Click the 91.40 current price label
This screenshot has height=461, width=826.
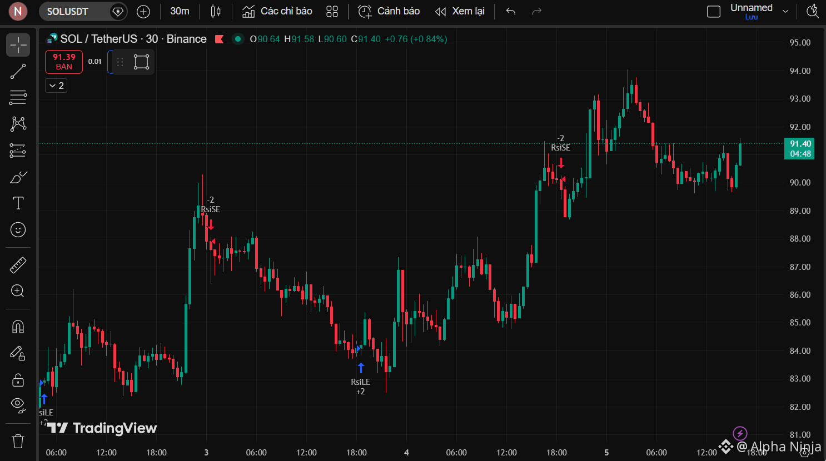click(x=799, y=148)
